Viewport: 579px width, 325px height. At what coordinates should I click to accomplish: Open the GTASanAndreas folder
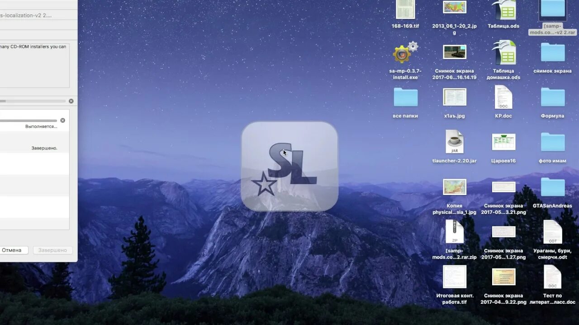tap(553, 187)
